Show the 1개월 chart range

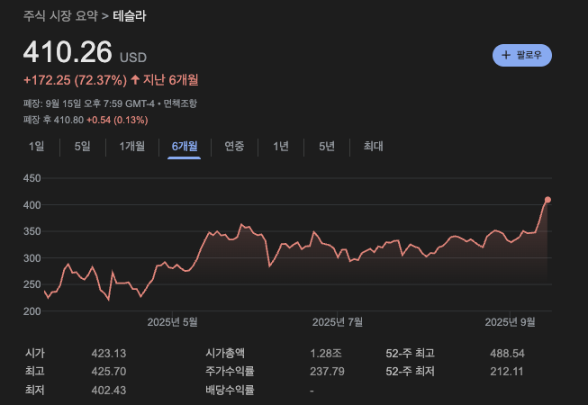[x=131, y=147]
